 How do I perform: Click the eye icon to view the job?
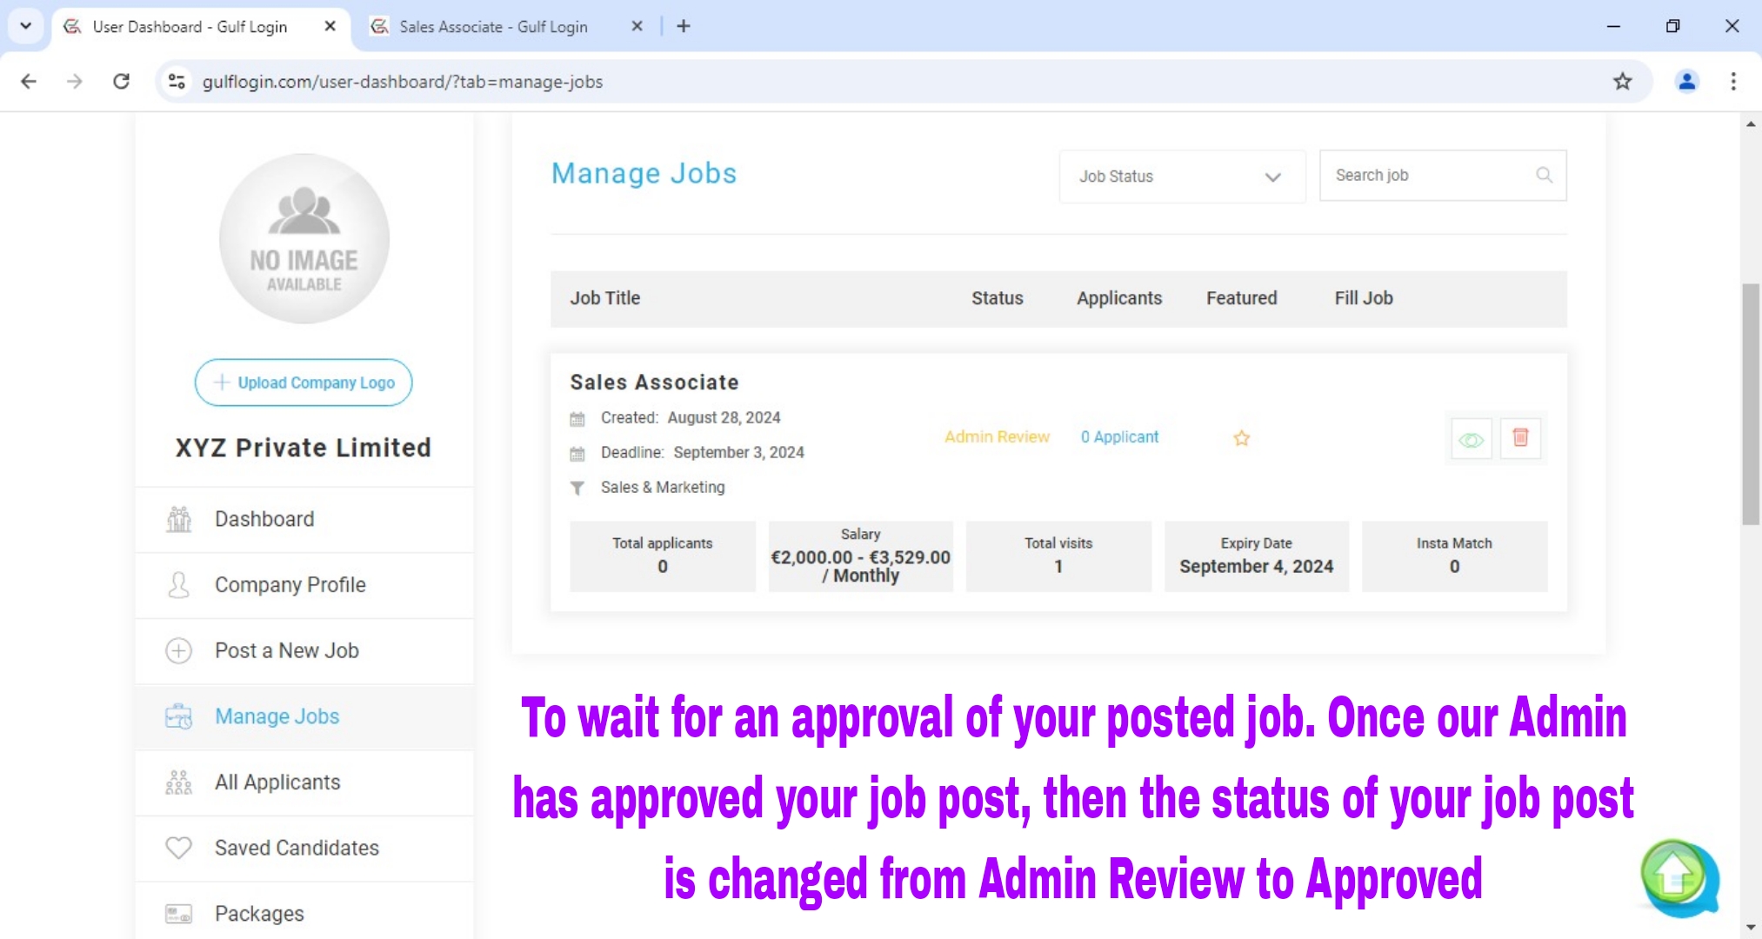tap(1472, 439)
